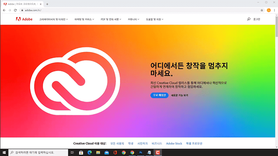The height and width of the screenshot is (156, 278).
Task: Click the Creative Cloud logo graphic
Action: click(x=75, y=81)
